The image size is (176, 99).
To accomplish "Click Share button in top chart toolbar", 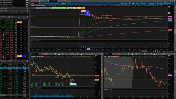I will [x=124, y=3].
